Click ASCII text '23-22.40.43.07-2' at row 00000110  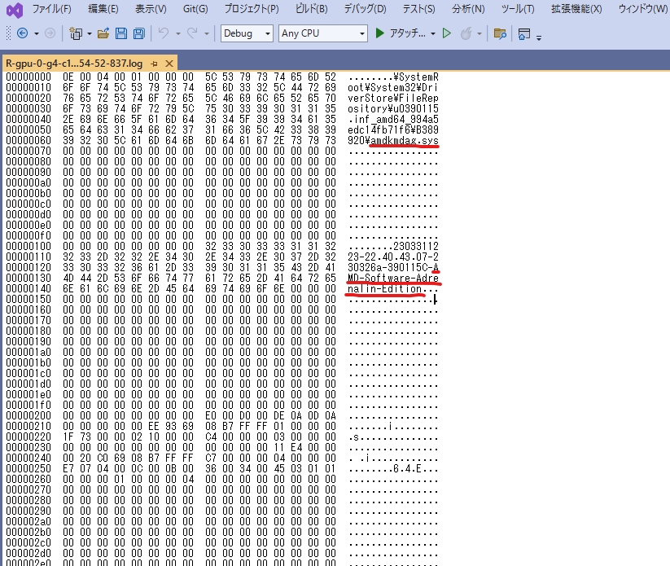(393, 257)
